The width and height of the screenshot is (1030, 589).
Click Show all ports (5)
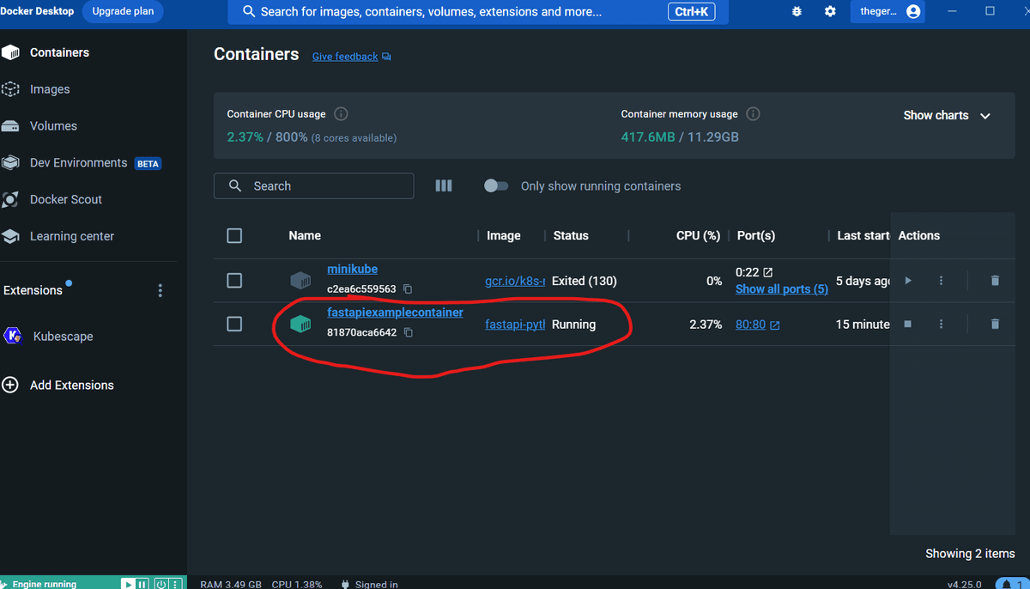782,288
